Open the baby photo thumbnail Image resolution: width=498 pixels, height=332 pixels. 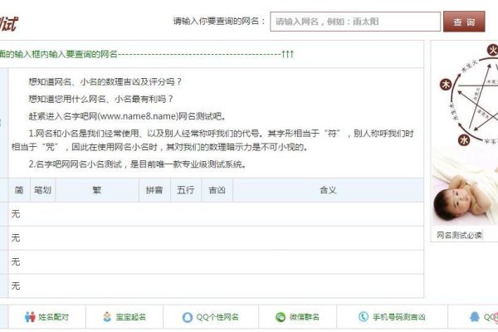click(466, 186)
